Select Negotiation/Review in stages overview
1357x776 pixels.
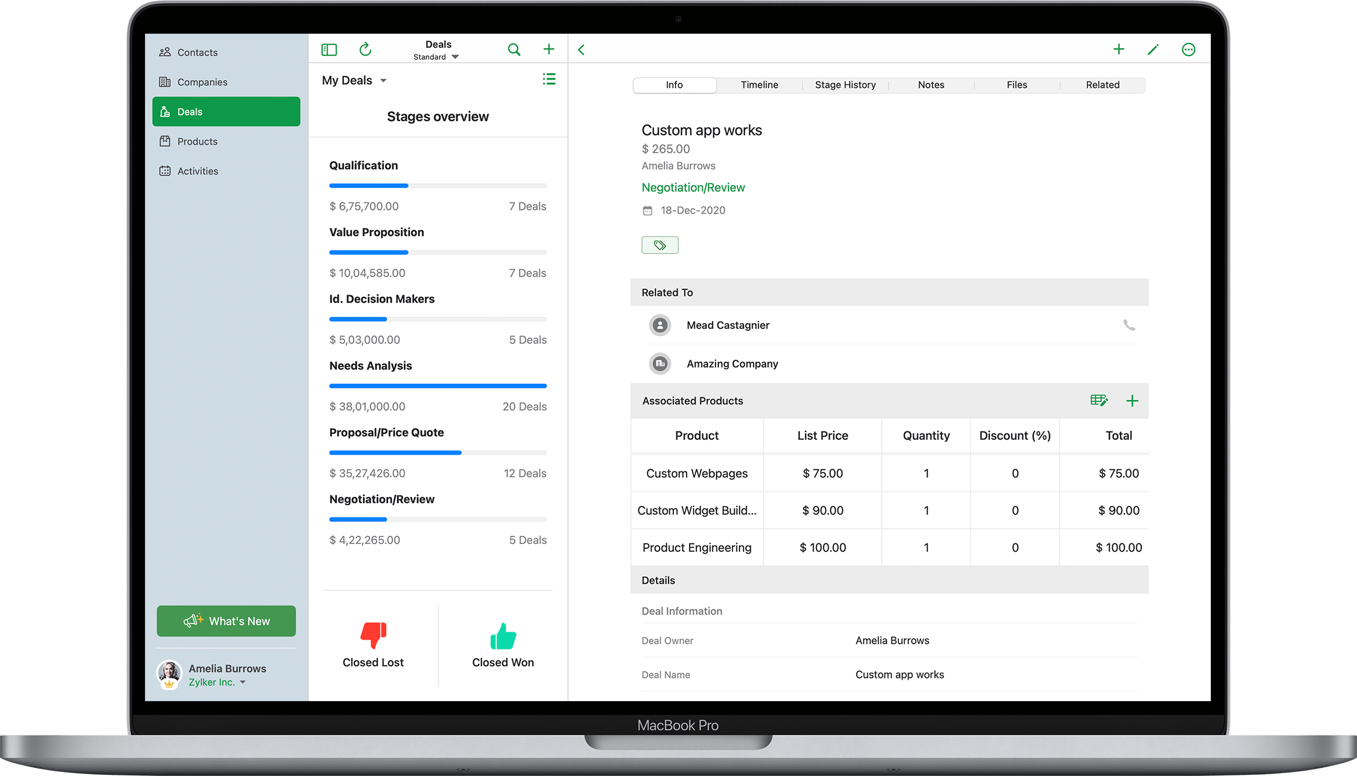(x=382, y=499)
